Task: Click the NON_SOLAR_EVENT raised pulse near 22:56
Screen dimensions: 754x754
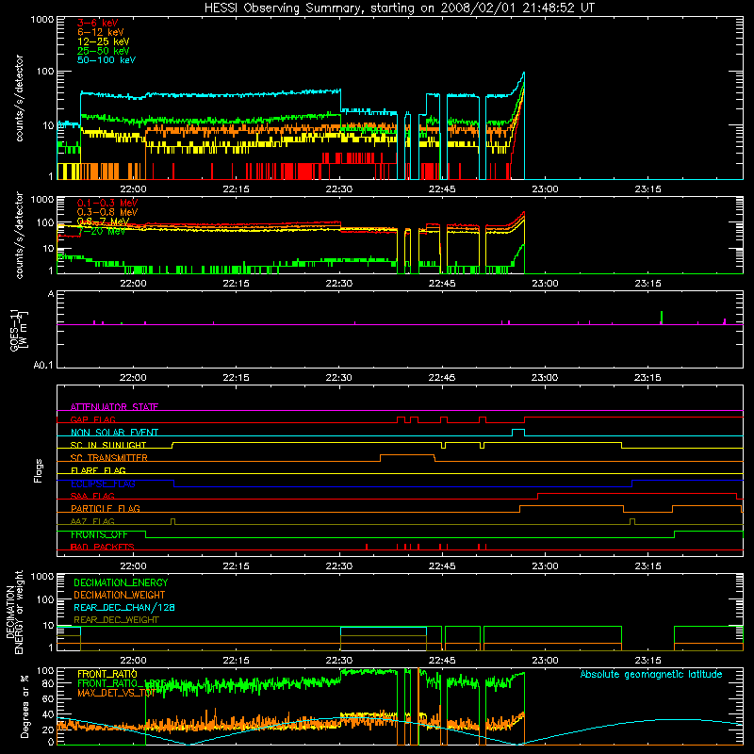Action: click(518, 433)
